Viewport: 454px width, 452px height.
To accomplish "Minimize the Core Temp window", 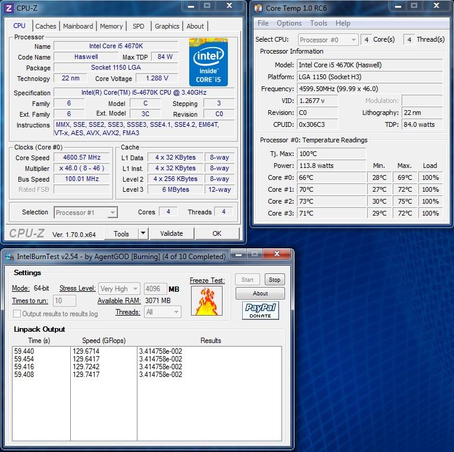I will click(x=398, y=6).
